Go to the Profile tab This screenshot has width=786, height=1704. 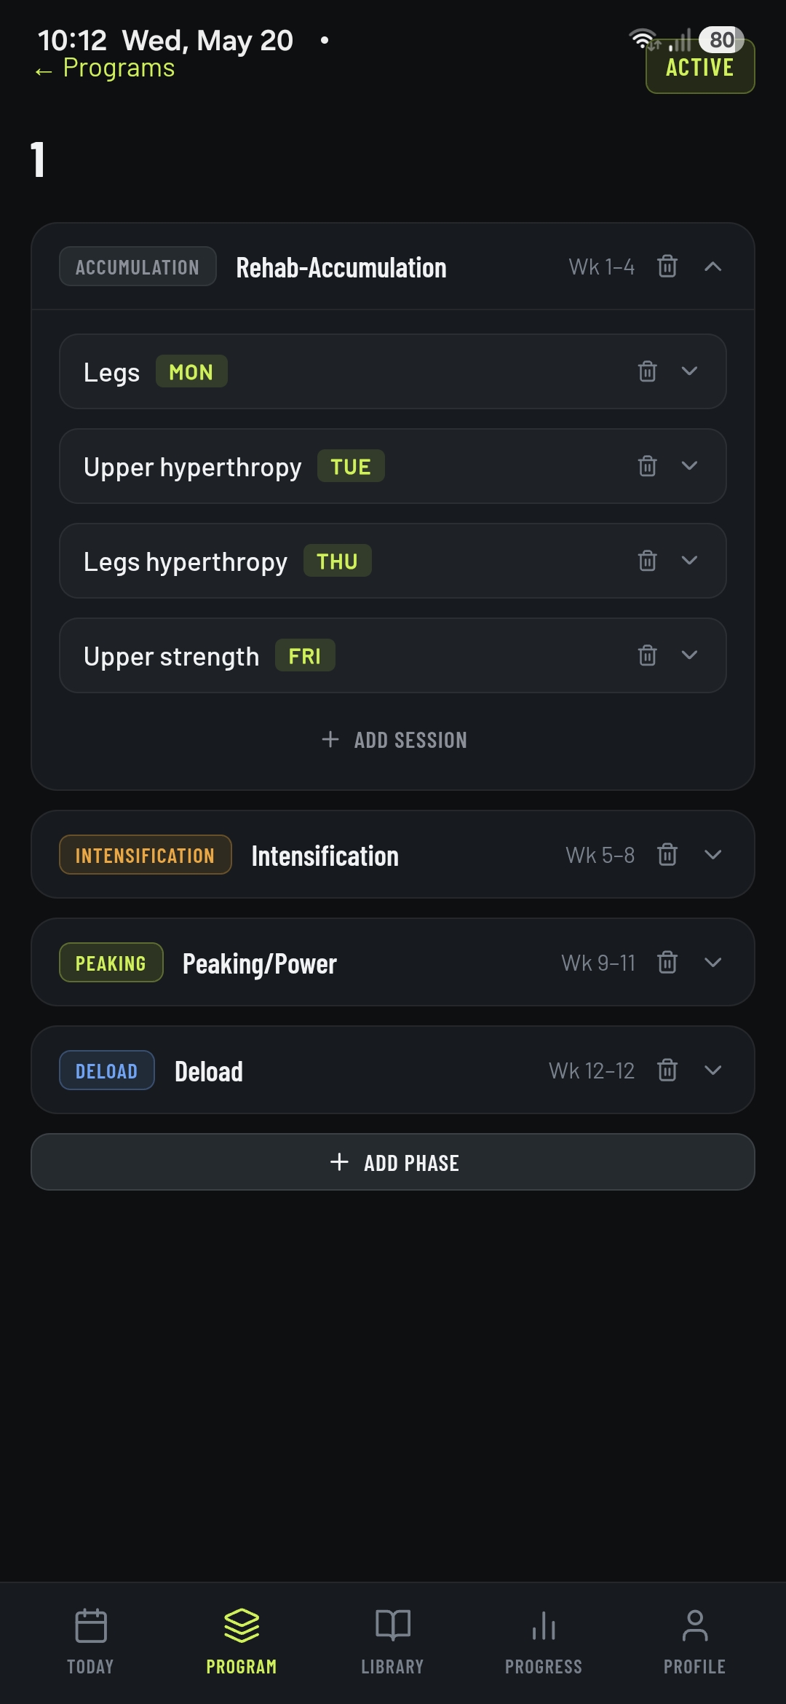point(695,1641)
